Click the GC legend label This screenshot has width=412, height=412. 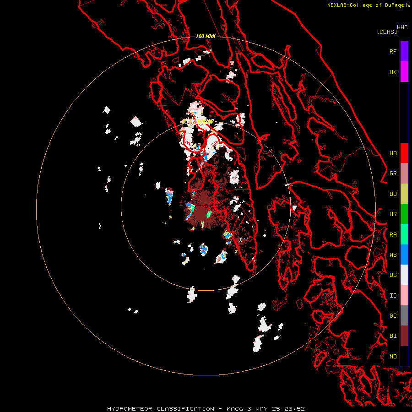click(393, 315)
